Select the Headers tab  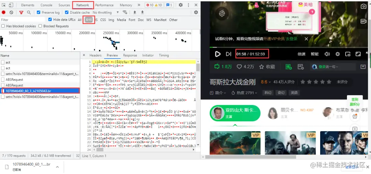(95, 55)
